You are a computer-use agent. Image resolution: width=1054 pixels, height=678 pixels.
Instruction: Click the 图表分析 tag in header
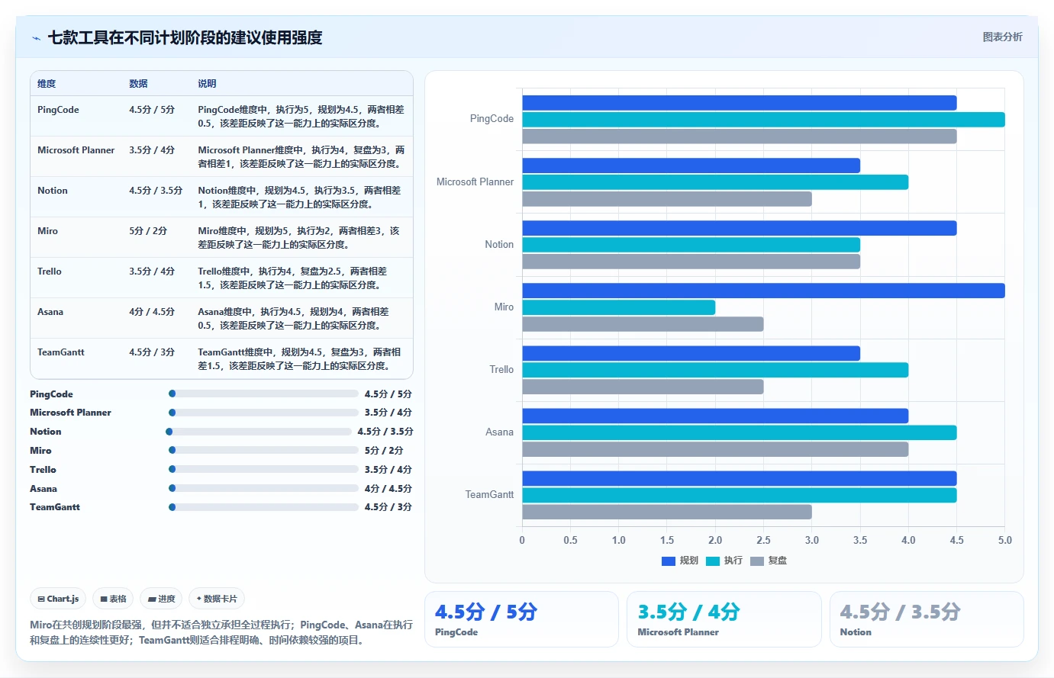coord(1002,37)
